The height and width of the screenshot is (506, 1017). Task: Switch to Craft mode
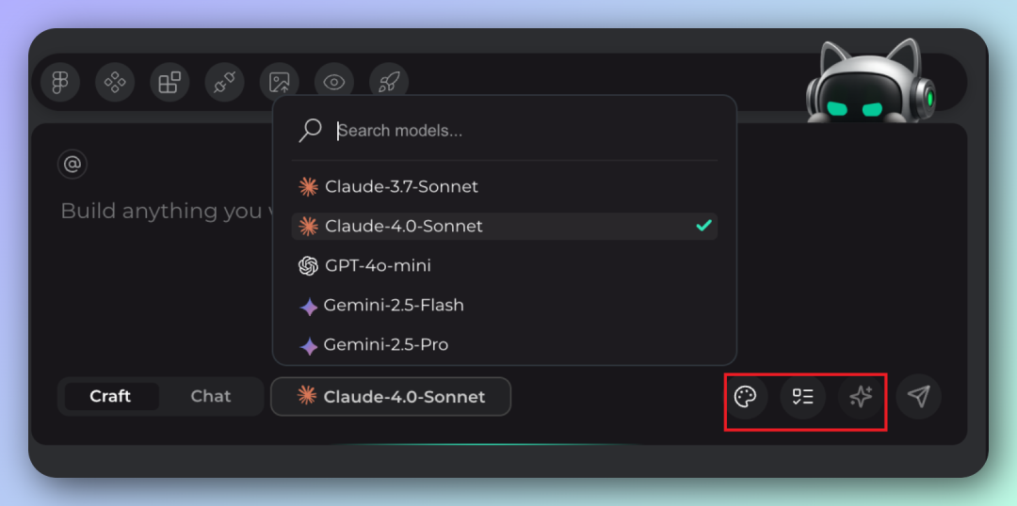pos(110,396)
